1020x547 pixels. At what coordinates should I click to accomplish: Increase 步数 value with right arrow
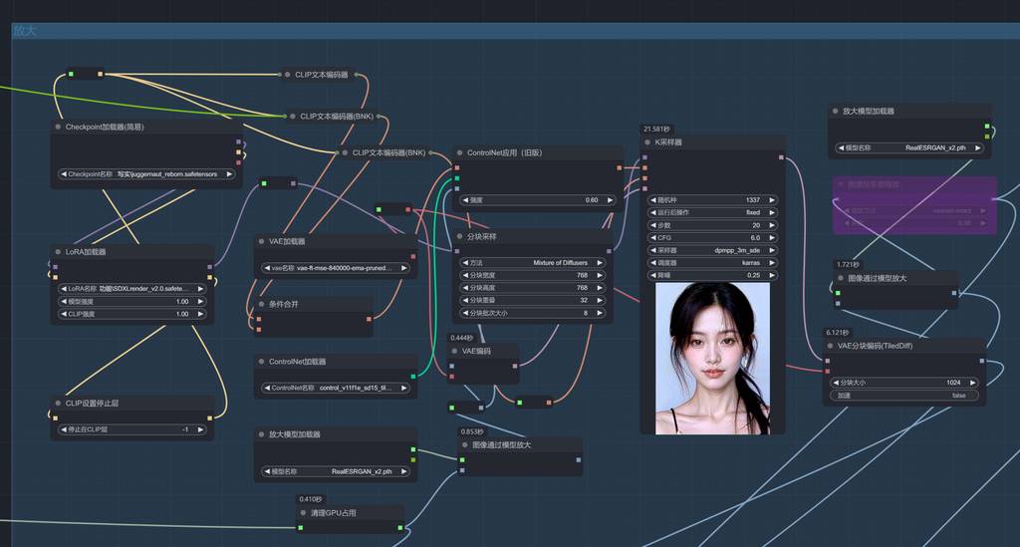pyautogui.click(x=772, y=225)
